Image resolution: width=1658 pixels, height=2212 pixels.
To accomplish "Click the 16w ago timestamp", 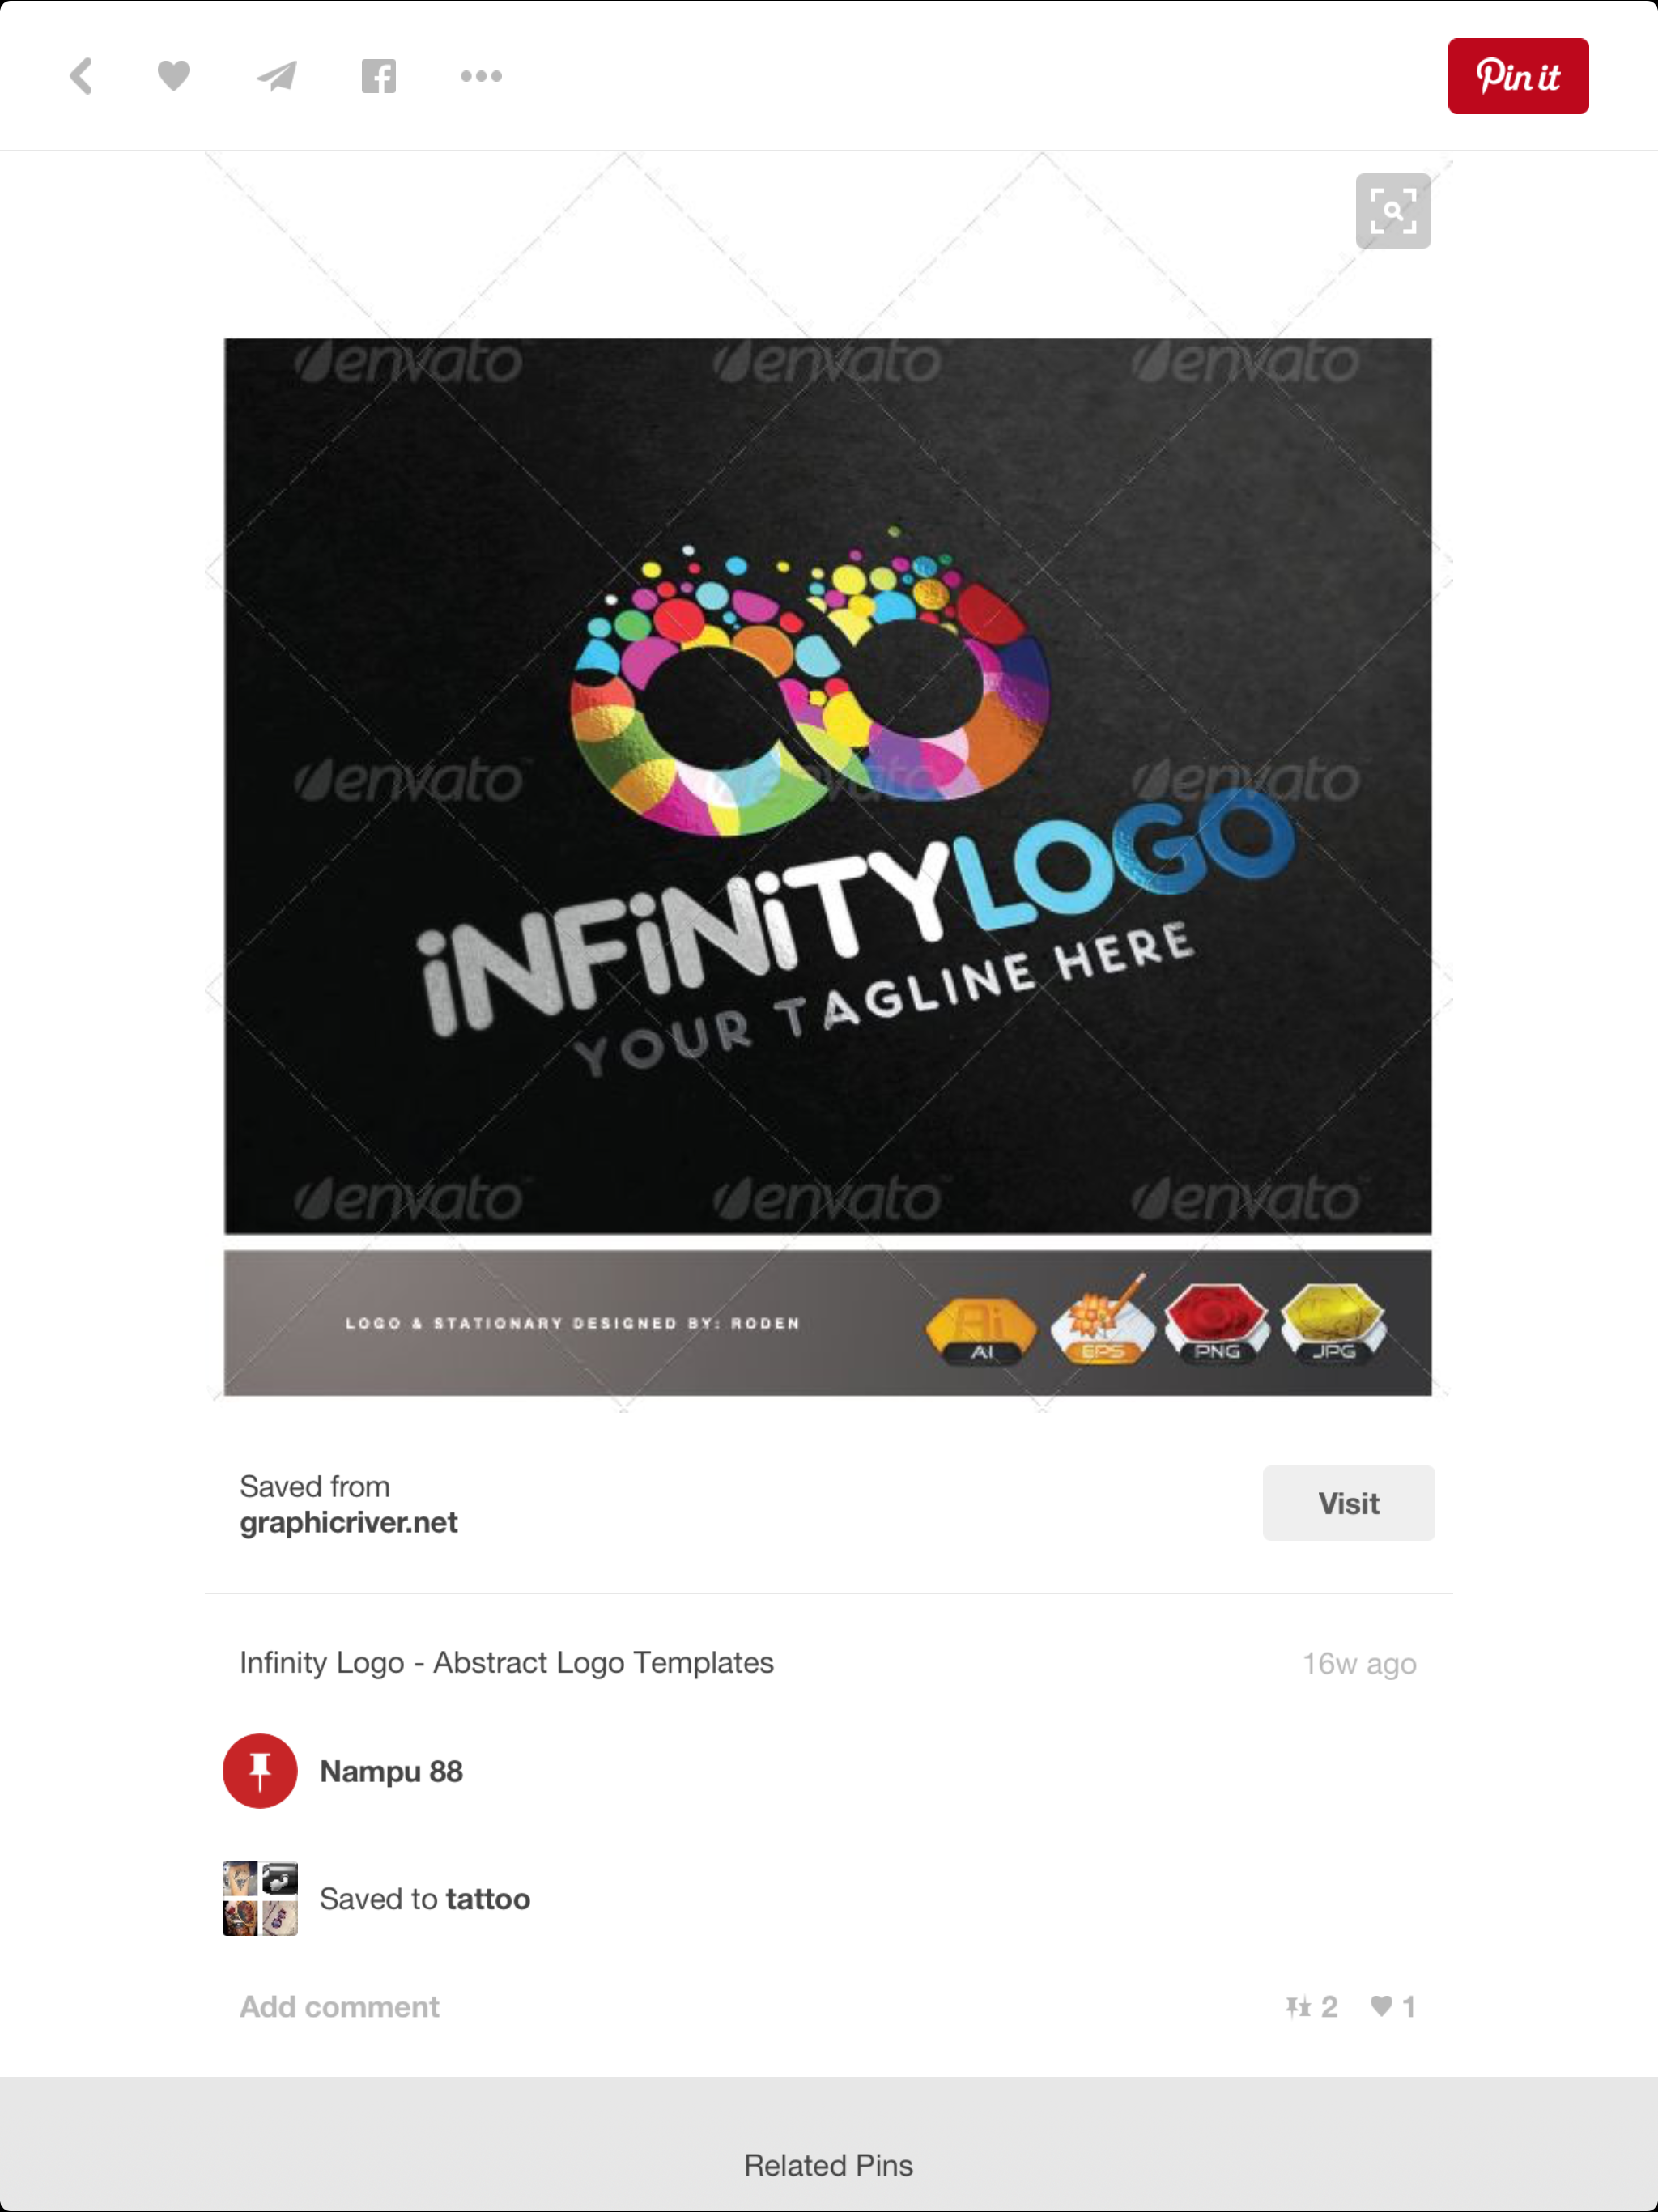I will pyautogui.click(x=1359, y=1663).
